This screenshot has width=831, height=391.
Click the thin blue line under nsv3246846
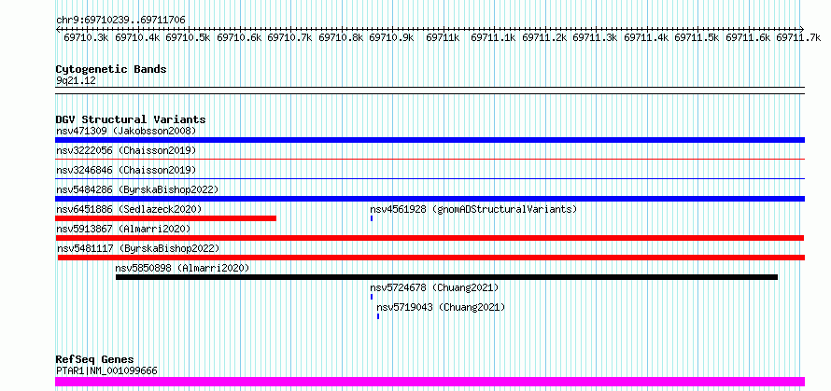[x=430, y=178]
